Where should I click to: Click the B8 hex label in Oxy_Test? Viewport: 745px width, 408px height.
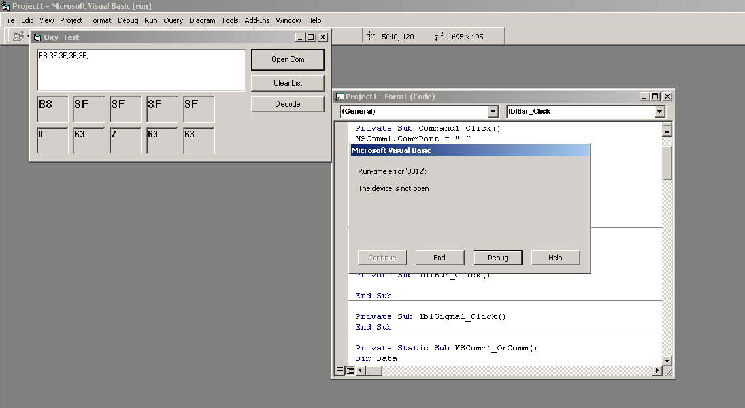click(52, 109)
